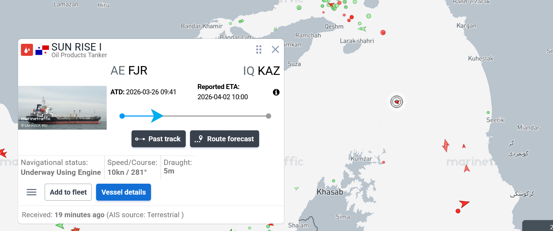Image resolution: width=553 pixels, height=231 pixels.
Task: Close the SUN RISE I vessel popup
Action: (275, 49)
